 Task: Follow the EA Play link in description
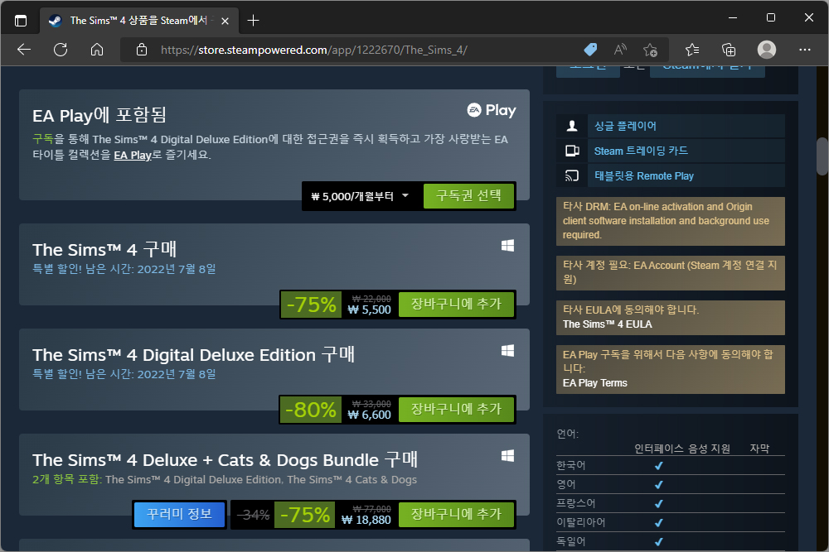pyautogui.click(x=133, y=155)
